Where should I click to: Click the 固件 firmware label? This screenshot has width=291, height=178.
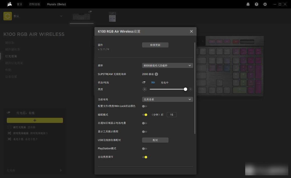point(100,45)
